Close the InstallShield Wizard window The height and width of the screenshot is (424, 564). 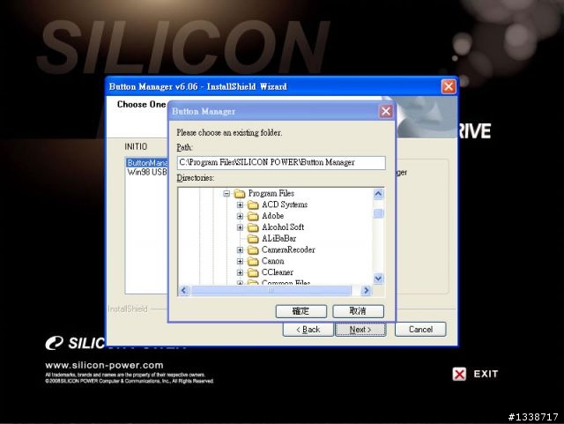449,86
